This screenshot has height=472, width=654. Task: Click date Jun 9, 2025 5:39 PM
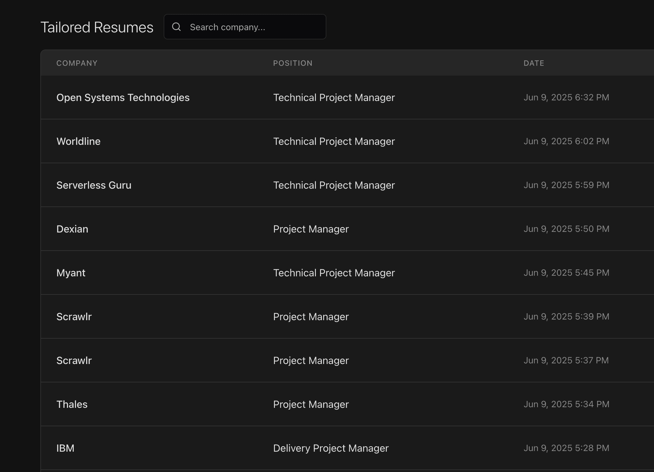[x=566, y=317]
